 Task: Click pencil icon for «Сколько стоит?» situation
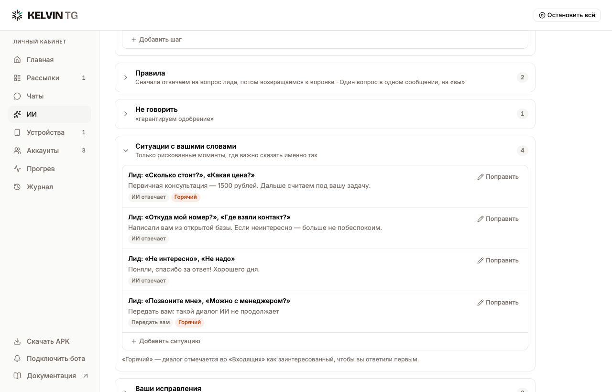pos(481,177)
